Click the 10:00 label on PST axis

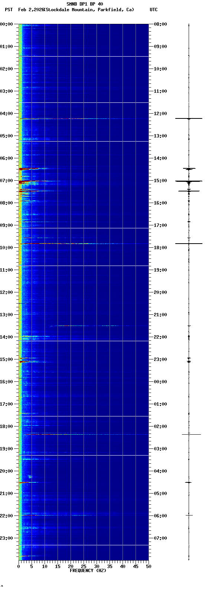tap(6, 248)
